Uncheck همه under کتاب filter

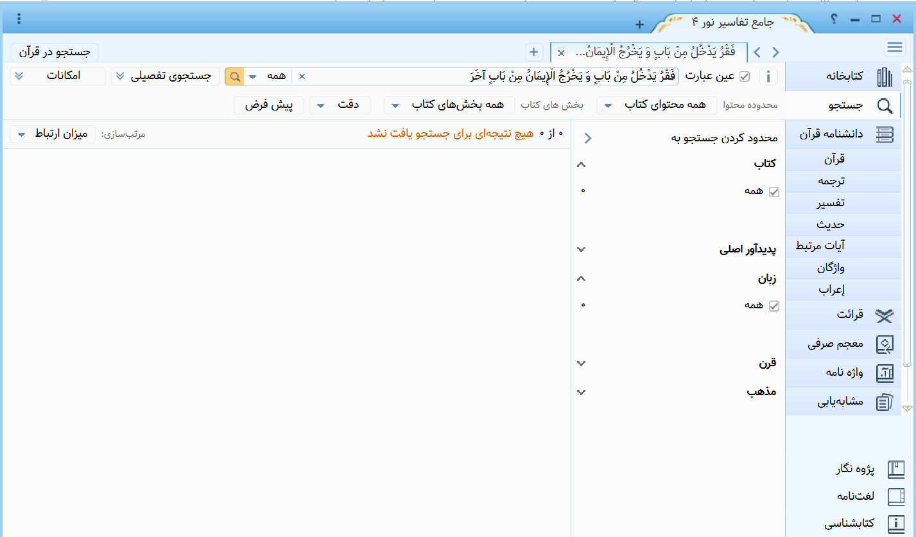773,191
